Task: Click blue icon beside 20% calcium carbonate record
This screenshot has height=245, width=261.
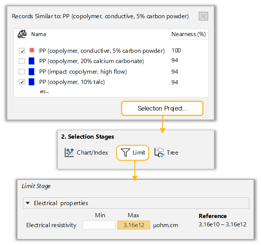Action: point(32,61)
